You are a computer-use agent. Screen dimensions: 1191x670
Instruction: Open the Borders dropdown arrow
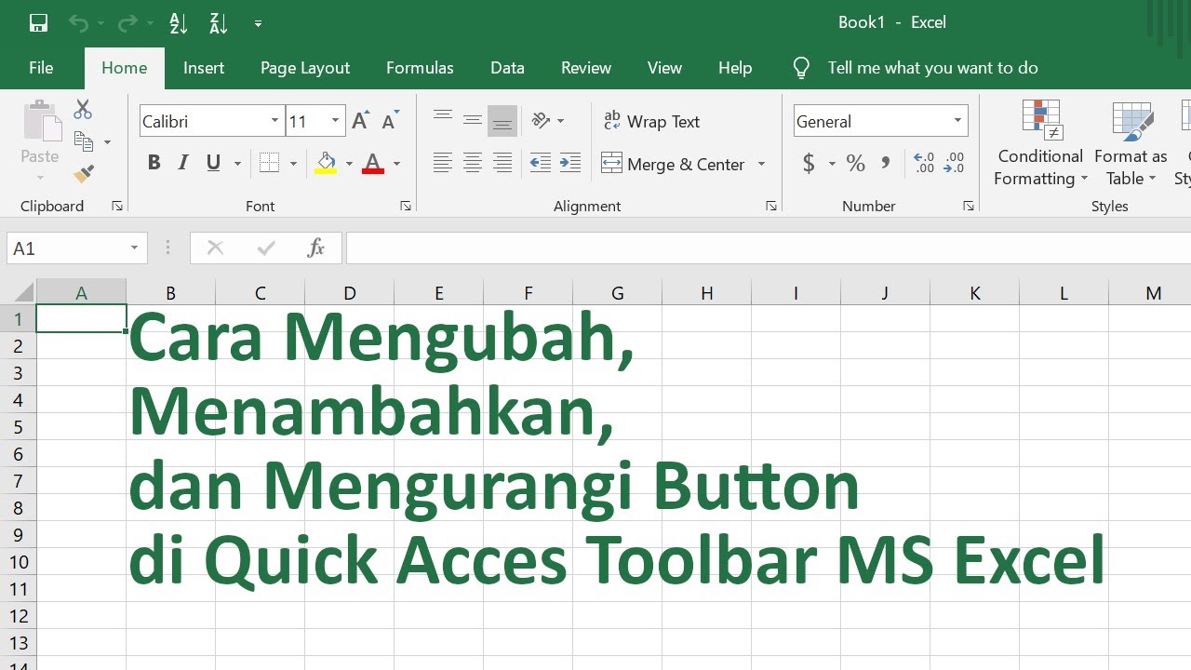click(x=293, y=164)
